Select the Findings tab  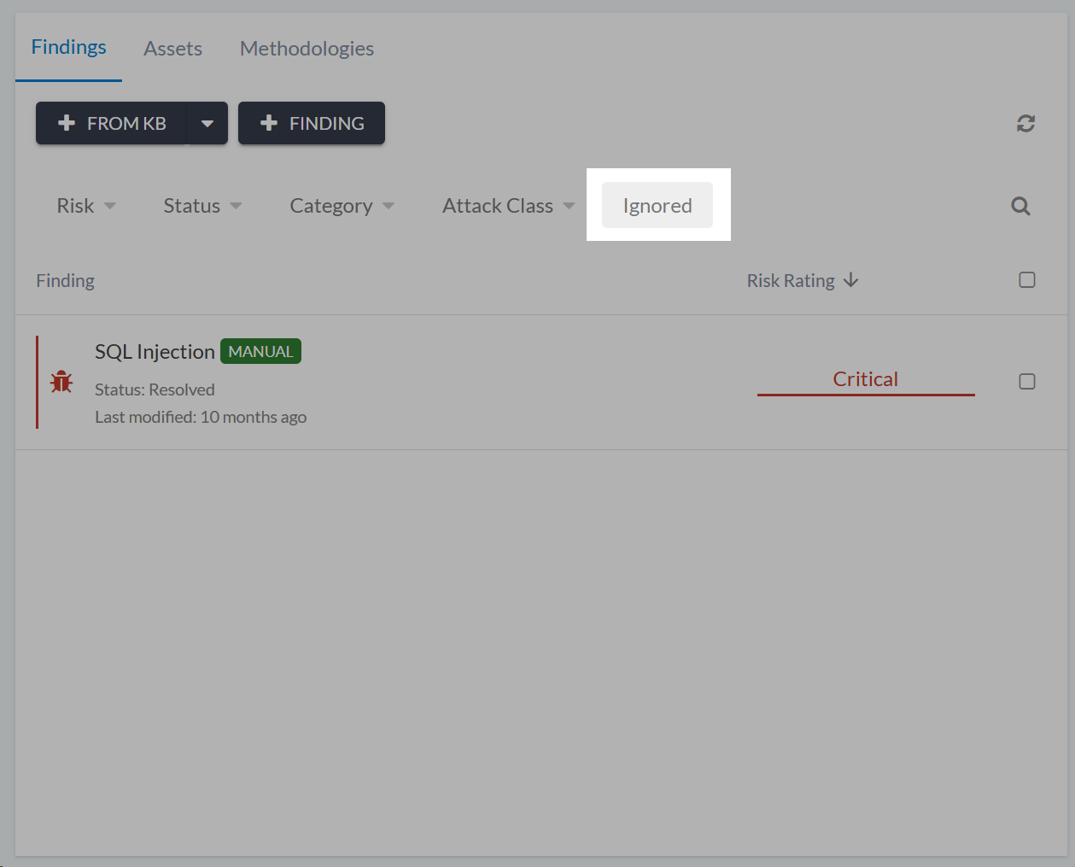tap(68, 47)
